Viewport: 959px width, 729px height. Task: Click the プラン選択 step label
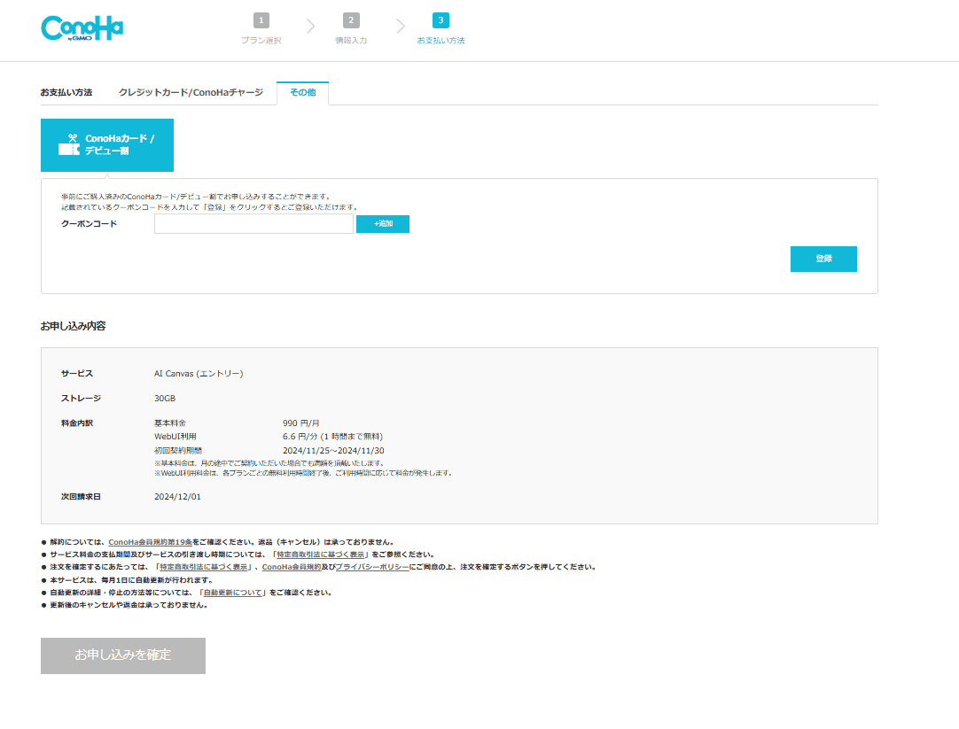coord(261,41)
